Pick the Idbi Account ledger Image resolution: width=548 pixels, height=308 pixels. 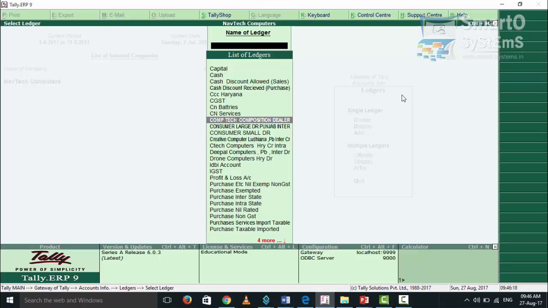(x=225, y=165)
